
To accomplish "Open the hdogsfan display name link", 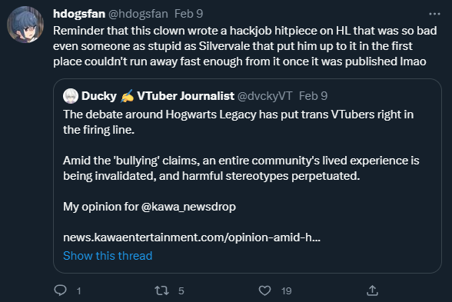I will [x=79, y=14].
